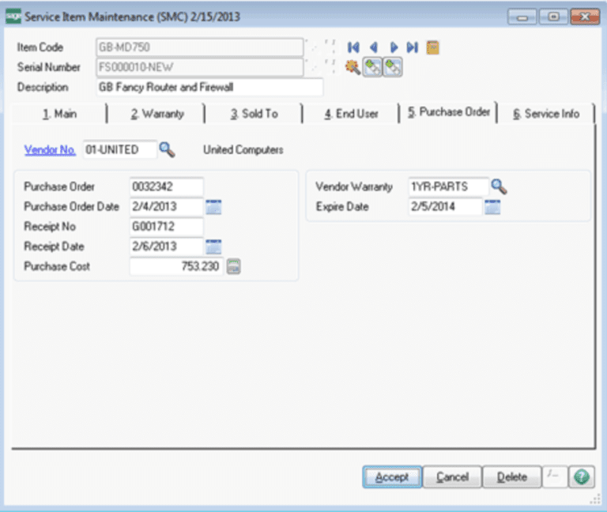Follow the Vendor No. hyperlink
607x512 pixels.
50,149
